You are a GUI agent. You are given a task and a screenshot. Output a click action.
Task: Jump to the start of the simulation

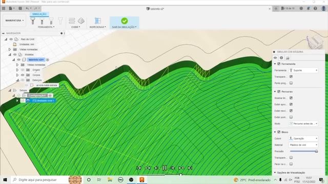(x=139, y=168)
